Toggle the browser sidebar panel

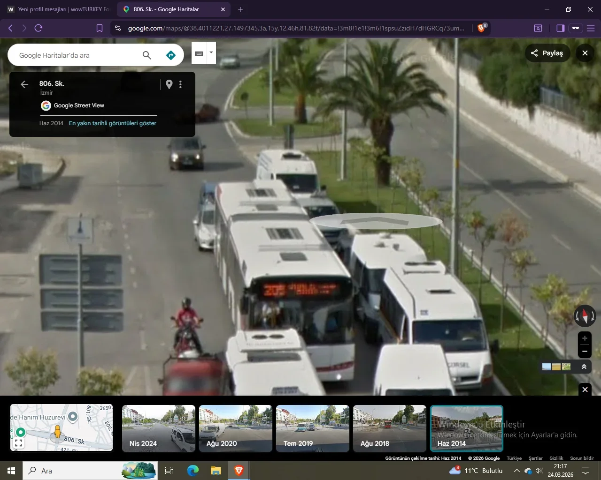tap(560, 28)
